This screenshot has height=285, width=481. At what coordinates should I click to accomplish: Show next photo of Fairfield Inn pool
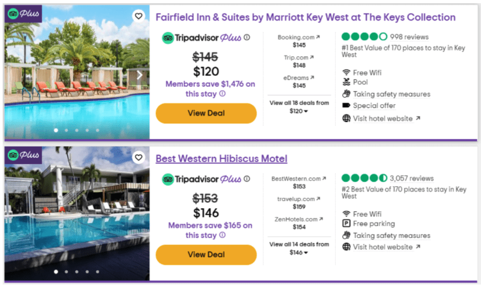139,75
